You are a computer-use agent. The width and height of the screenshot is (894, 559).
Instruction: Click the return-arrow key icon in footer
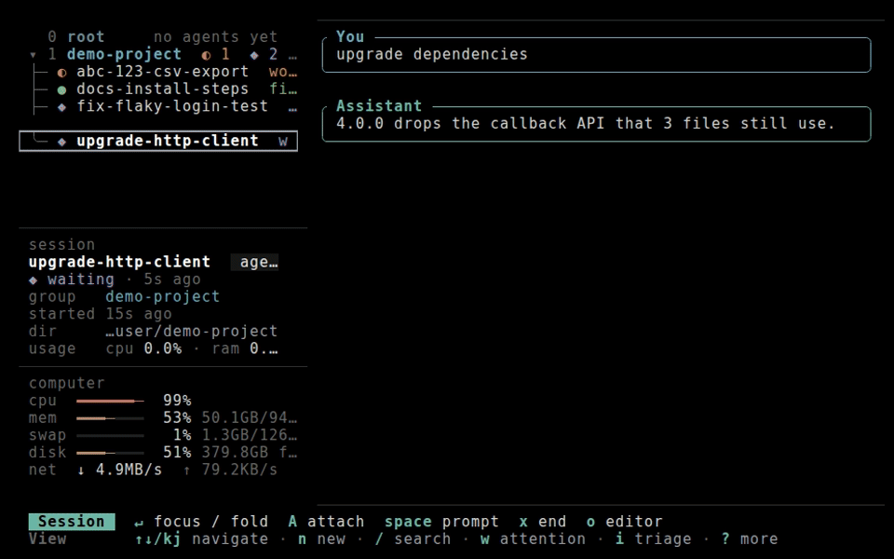pos(139,523)
